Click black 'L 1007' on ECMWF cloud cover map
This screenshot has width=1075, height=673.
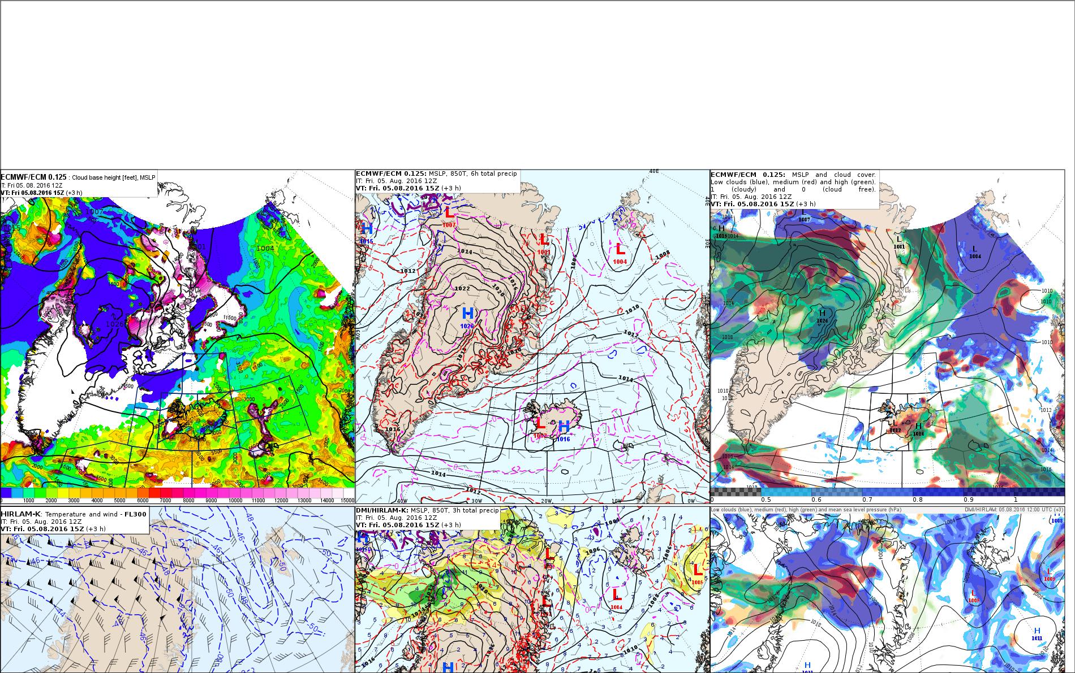coord(804,215)
